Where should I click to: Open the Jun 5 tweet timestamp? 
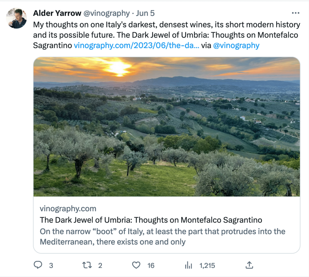click(x=145, y=13)
